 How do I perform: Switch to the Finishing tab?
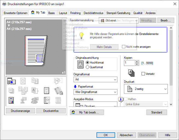75,13
